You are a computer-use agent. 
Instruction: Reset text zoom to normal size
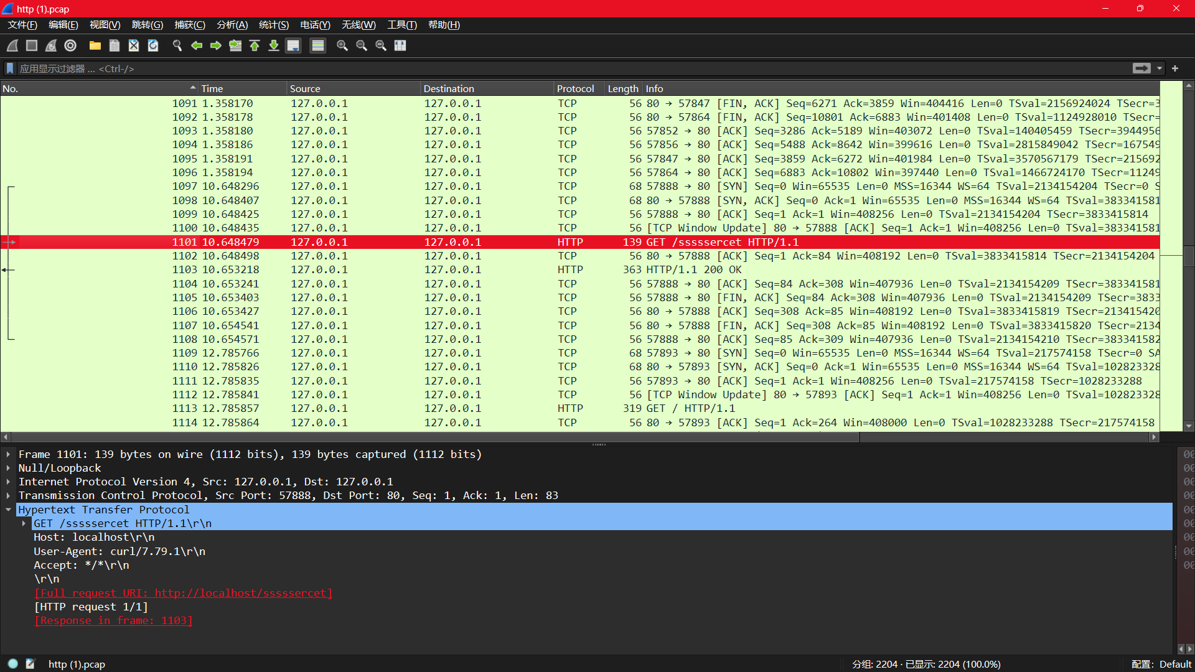381,45
